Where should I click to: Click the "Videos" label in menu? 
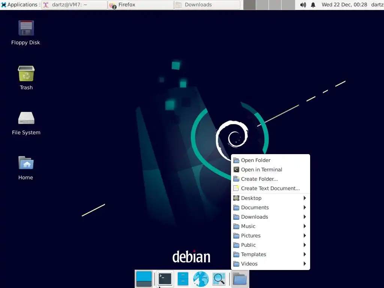tap(249, 264)
